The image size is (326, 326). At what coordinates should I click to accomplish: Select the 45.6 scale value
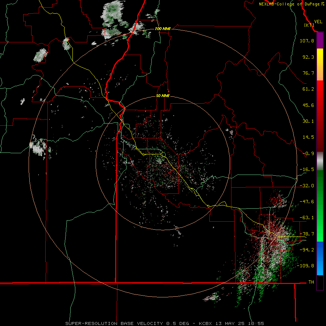(x=308, y=105)
